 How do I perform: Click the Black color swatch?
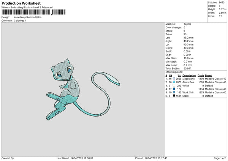click(x=174, y=96)
